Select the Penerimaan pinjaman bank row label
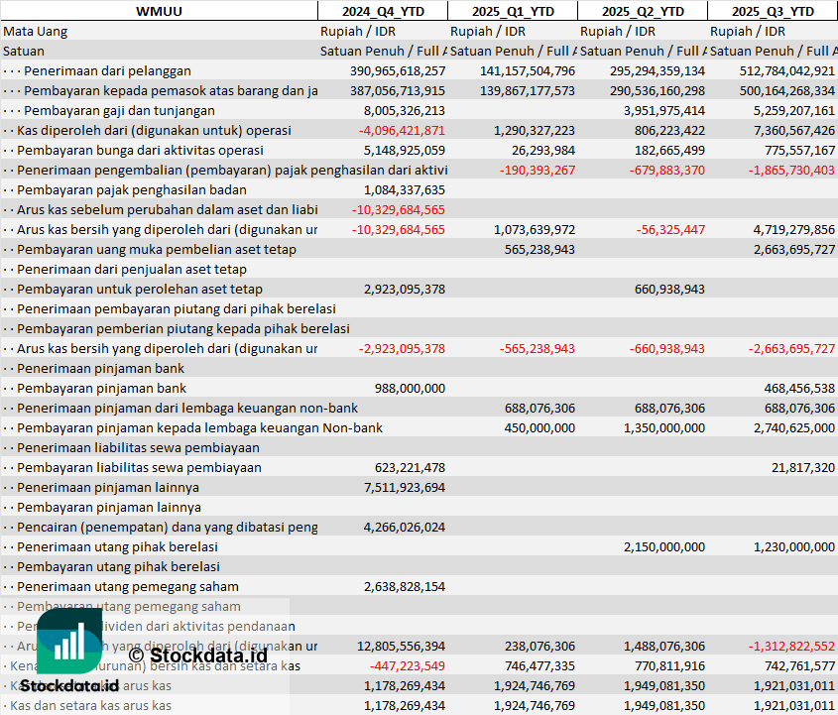Screen dimensions: 838x715 point(101,368)
